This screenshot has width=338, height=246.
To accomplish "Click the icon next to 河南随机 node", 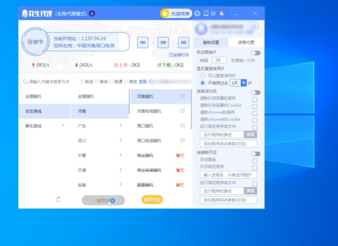I will tap(182, 96).
